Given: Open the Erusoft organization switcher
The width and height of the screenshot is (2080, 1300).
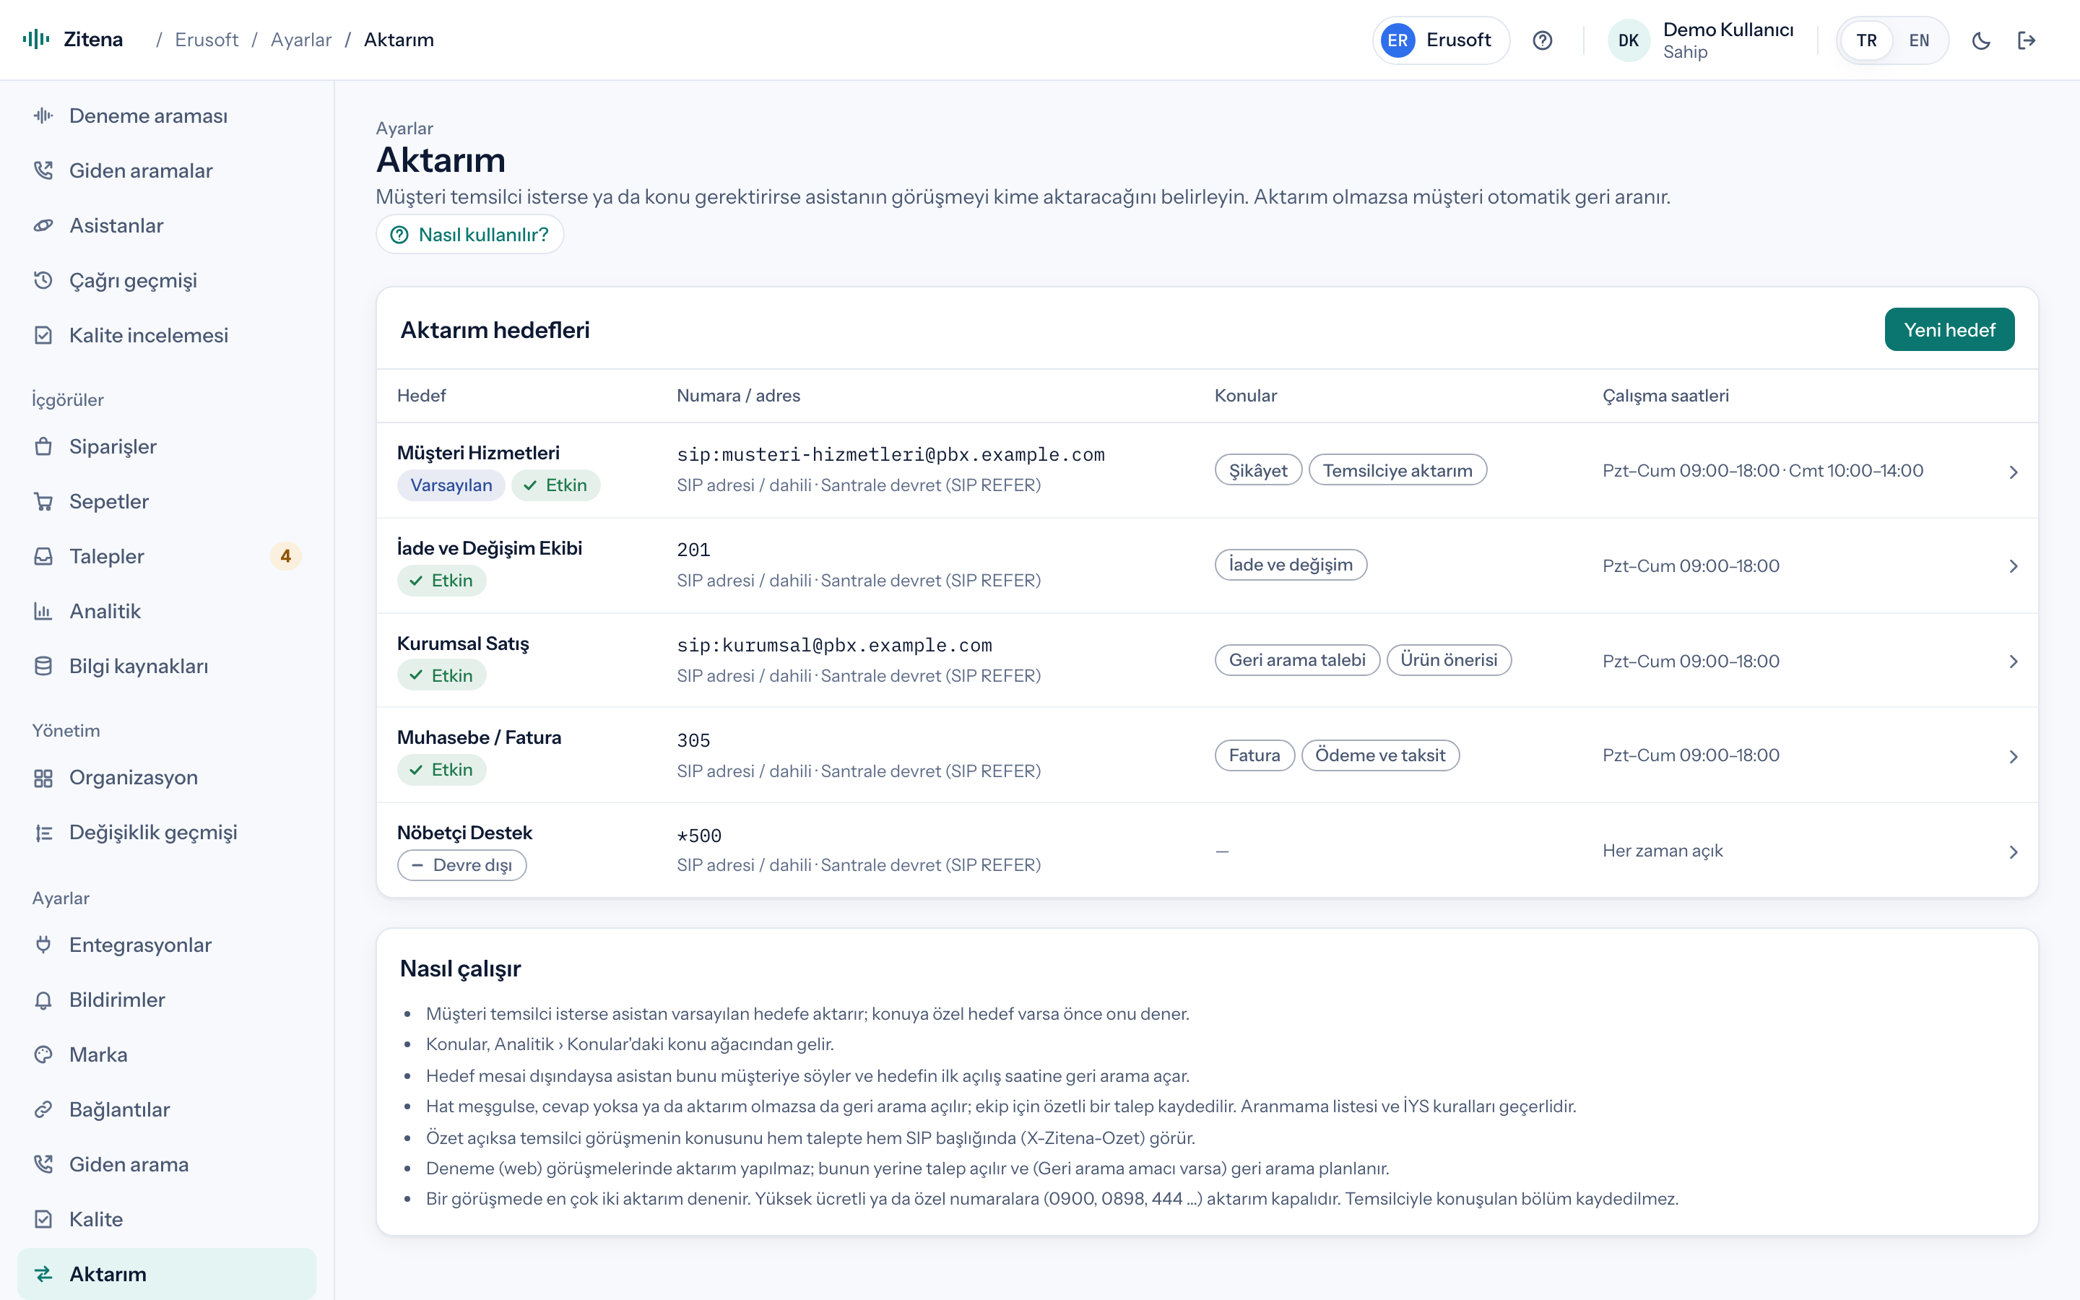Looking at the screenshot, I should 1441,40.
